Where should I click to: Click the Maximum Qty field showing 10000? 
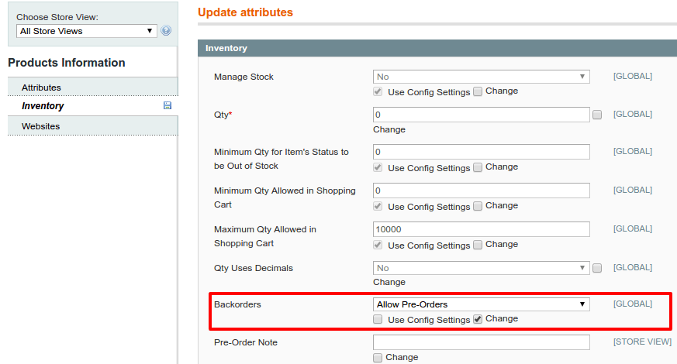pos(481,229)
